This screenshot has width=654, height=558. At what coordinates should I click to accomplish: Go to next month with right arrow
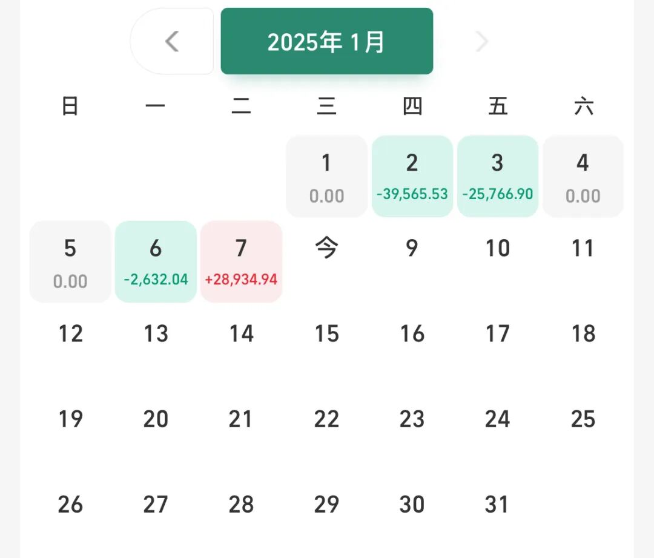tap(482, 41)
